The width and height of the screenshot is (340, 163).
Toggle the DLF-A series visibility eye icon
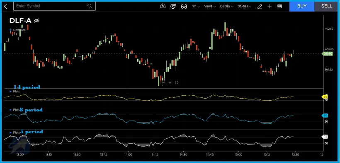[x=36, y=21]
